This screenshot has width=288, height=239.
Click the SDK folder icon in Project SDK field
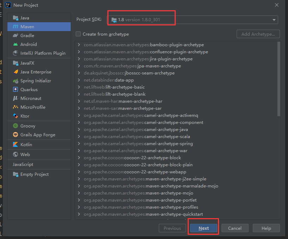point(114,20)
